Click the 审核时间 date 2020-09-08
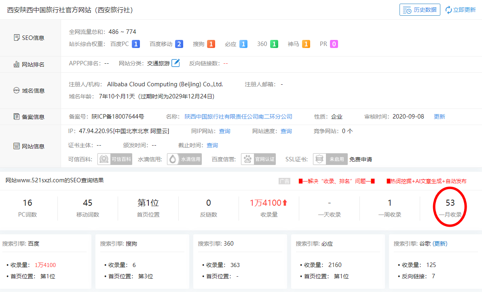The height and width of the screenshot is (292, 482). (408, 117)
